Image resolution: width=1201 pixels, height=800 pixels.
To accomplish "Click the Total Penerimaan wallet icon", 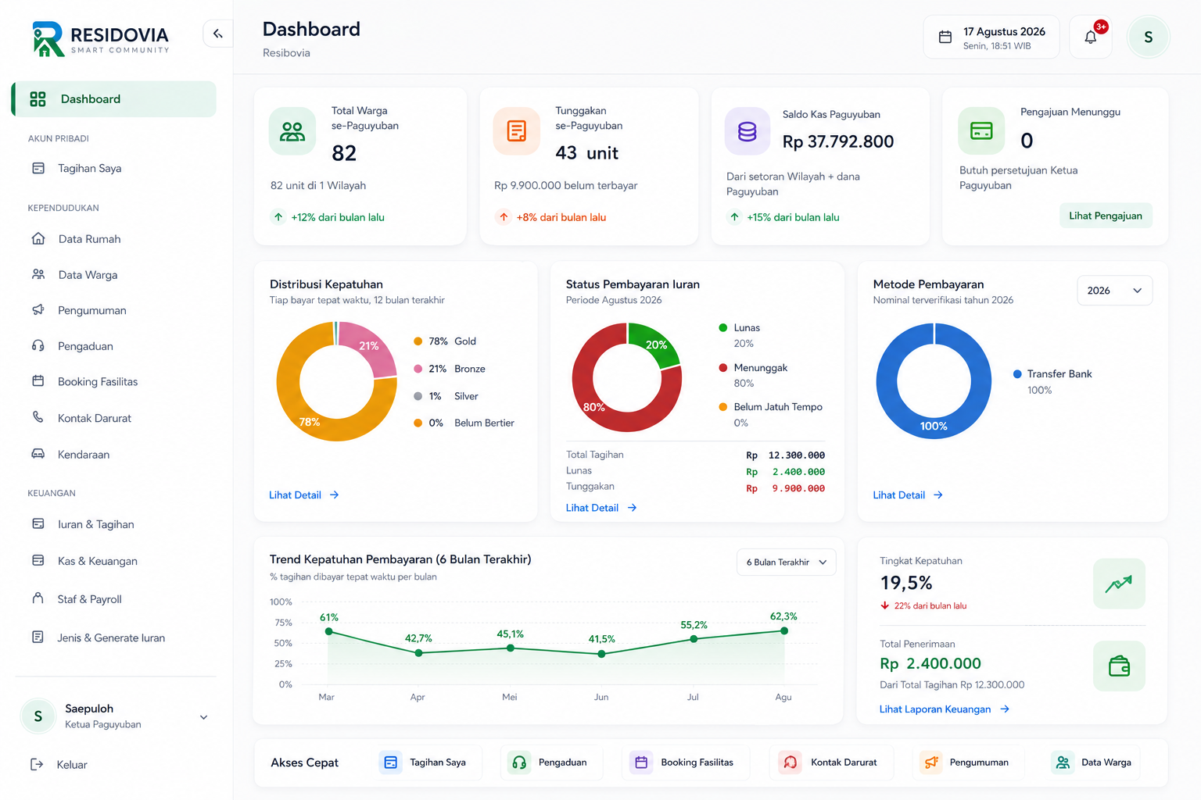I will [x=1119, y=666].
